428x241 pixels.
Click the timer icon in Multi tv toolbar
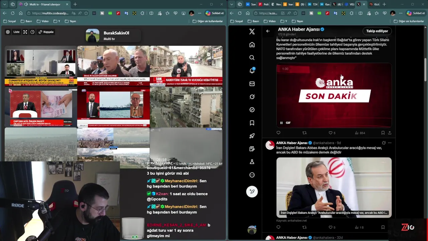pyautogui.click(x=32, y=32)
